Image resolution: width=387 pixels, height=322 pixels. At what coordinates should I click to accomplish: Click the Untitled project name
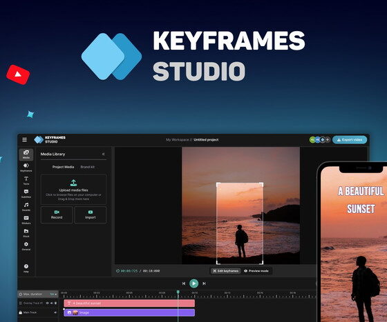pos(206,140)
